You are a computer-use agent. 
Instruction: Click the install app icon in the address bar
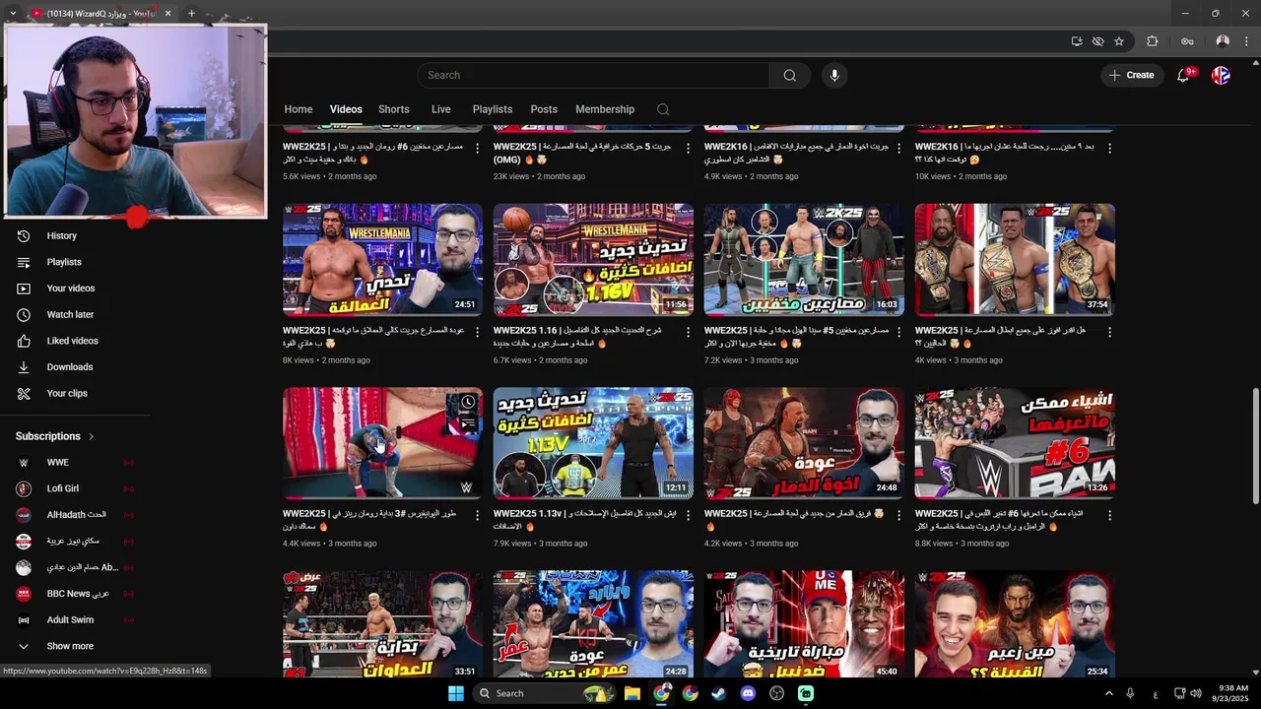pos(1077,41)
